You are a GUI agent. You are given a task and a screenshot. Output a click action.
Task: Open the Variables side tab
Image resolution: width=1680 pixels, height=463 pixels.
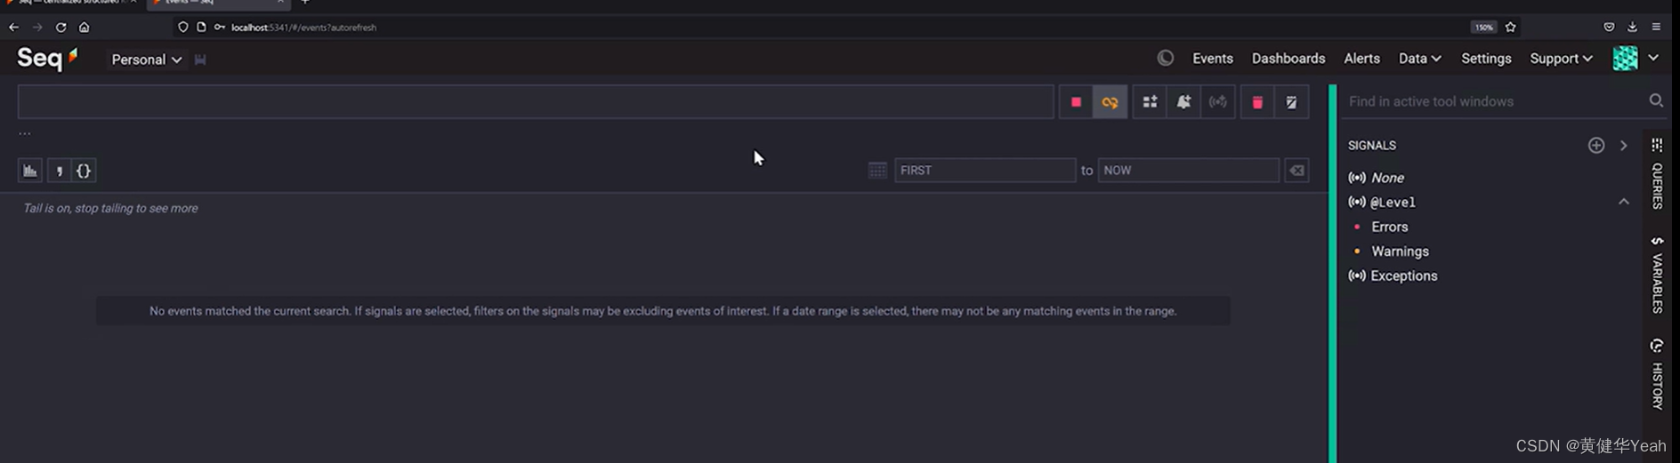(1657, 275)
